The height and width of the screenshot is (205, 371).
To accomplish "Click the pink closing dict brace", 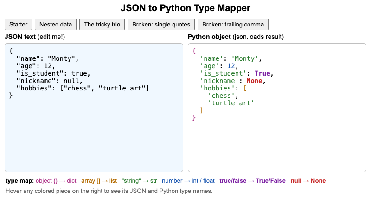I will point(194,118).
